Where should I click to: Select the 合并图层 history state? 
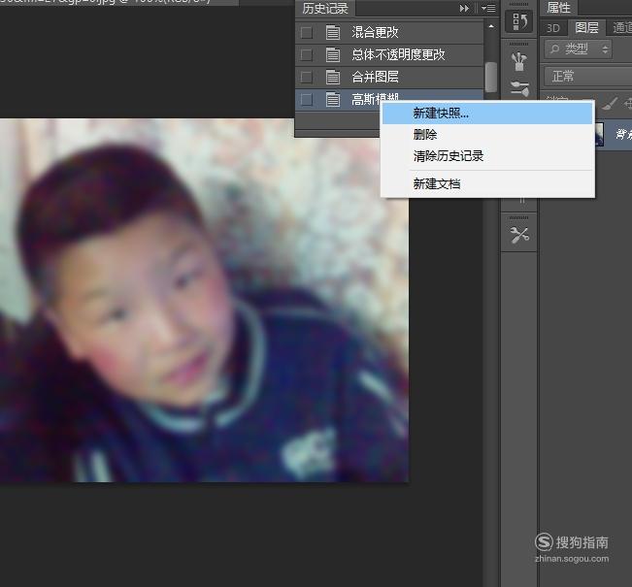tap(389, 77)
